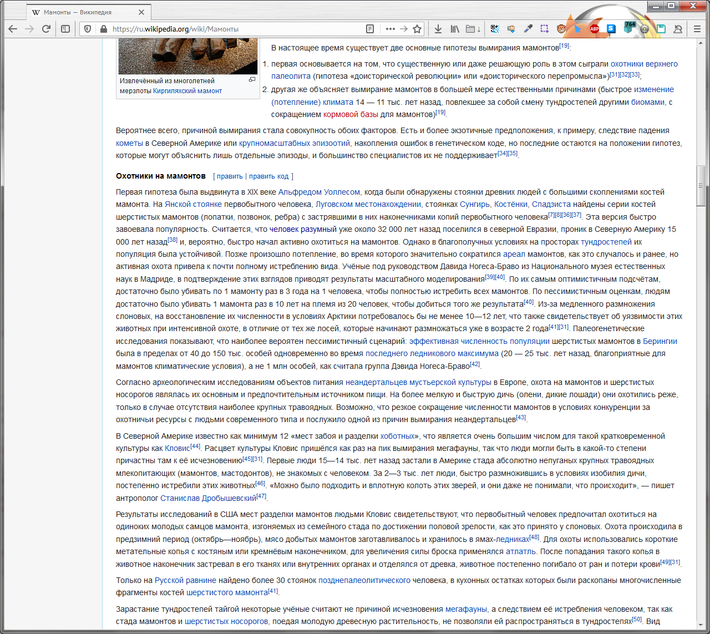Click the greyed-out forward navigation arrow
The width and height of the screenshot is (710, 634).
[29, 29]
